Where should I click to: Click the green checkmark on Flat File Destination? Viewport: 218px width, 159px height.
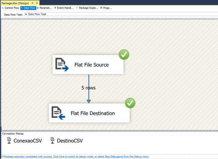130,103
